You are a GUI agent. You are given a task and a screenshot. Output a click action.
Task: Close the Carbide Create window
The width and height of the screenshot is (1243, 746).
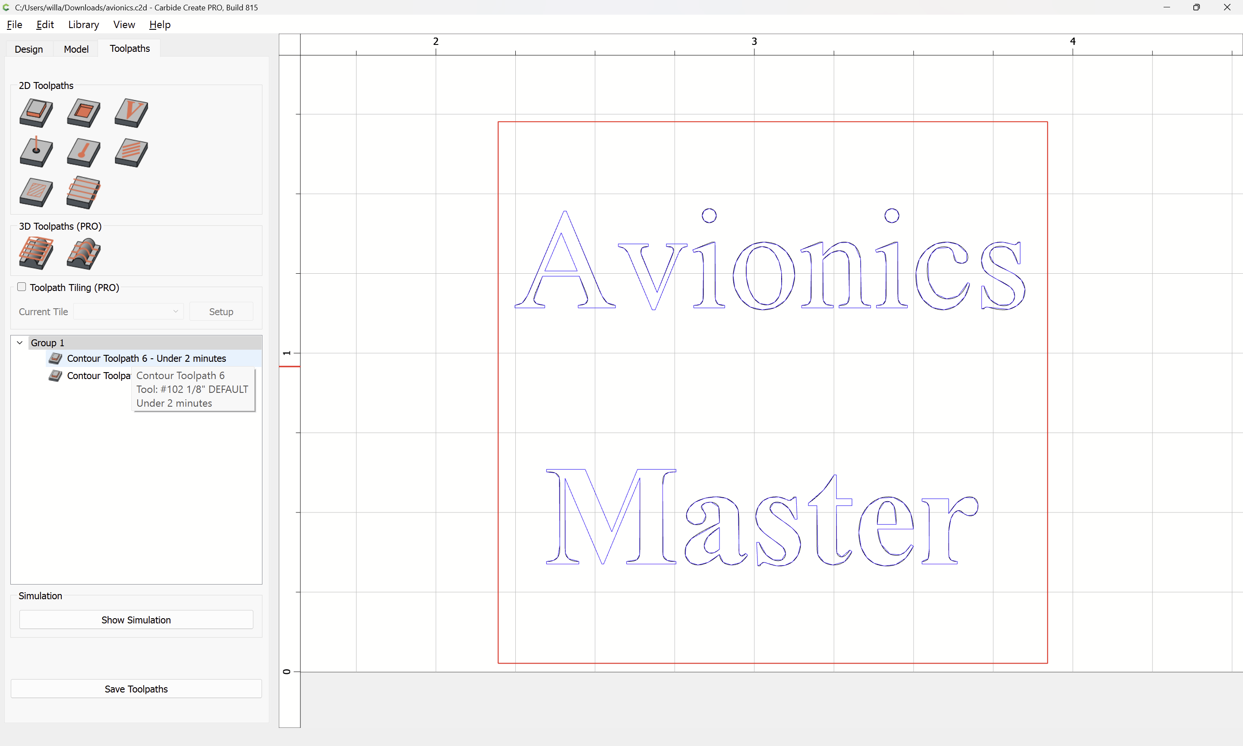(x=1227, y=7)
